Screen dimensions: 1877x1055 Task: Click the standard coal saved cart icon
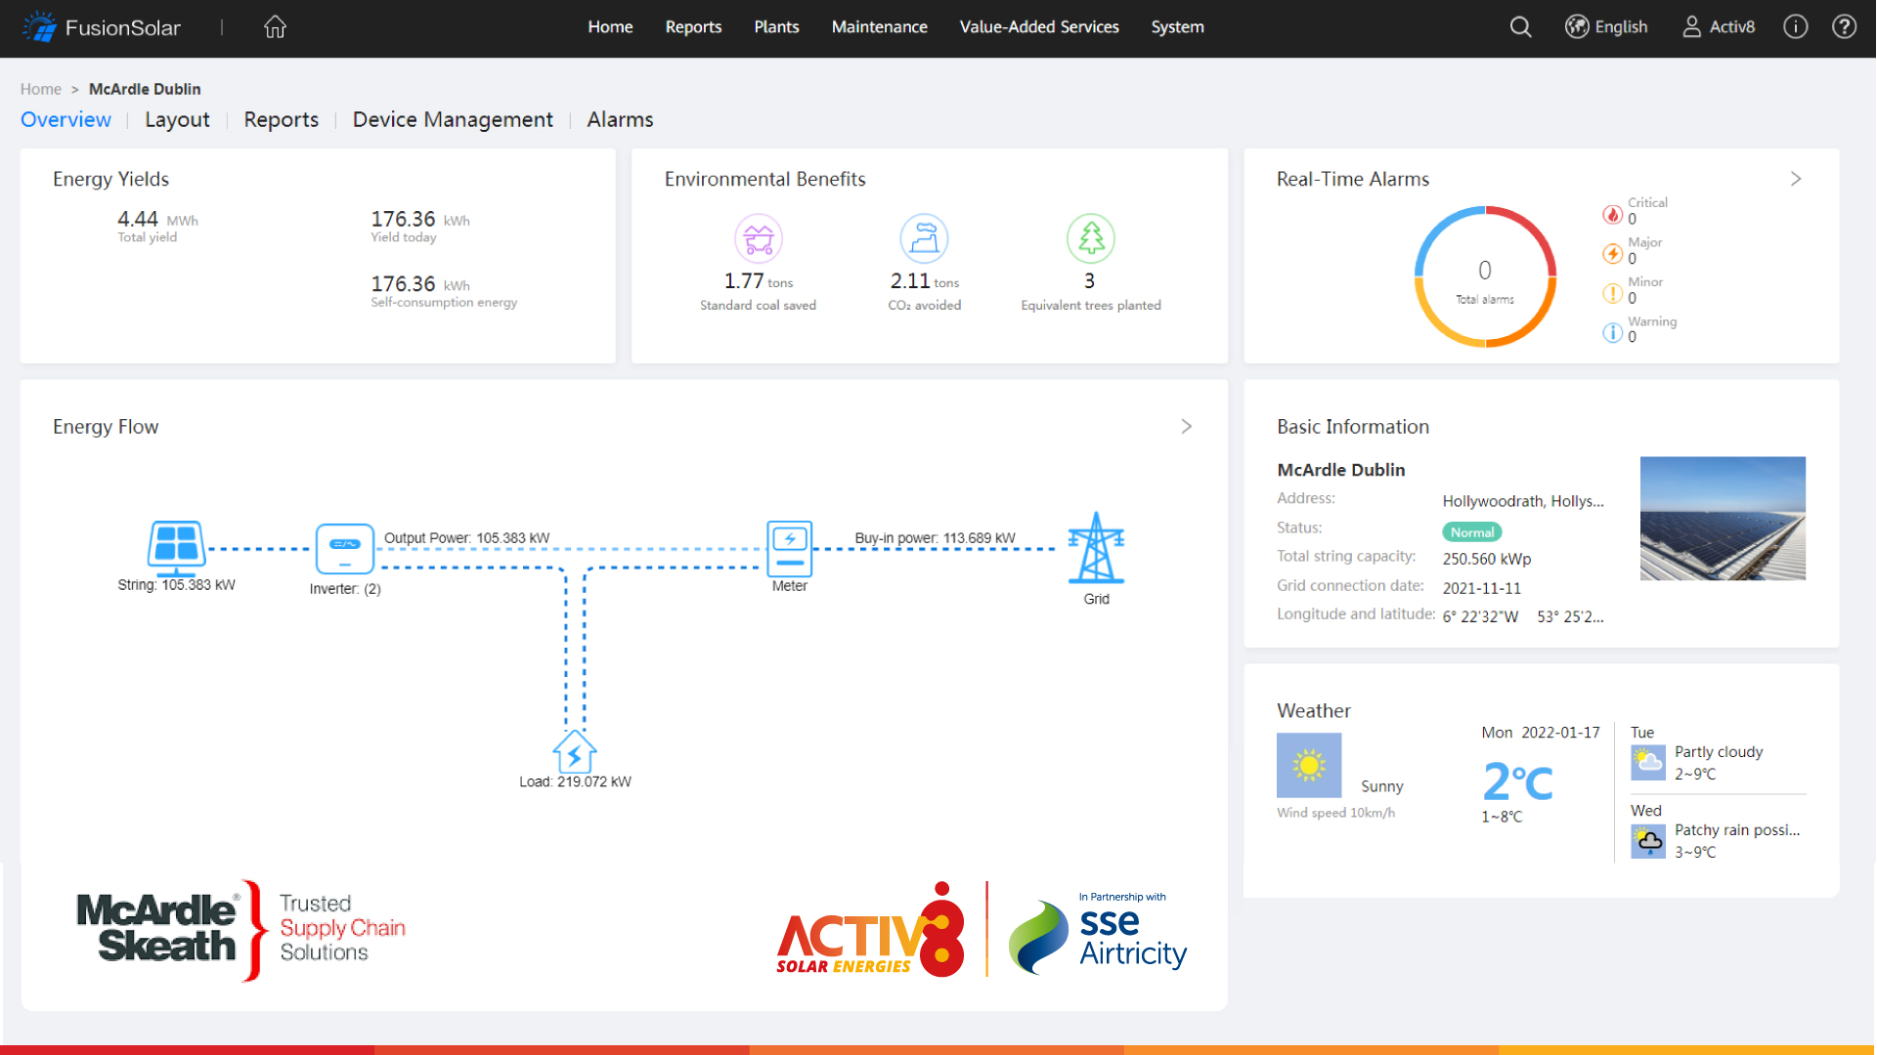coord(759,238)
